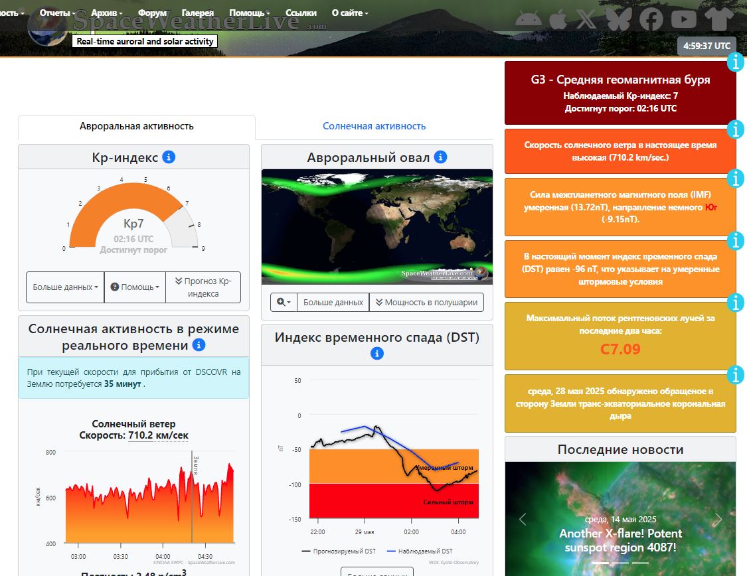Click info icon on solar wind speed alert
747x576 pixels.
click(x=736, y=129)
